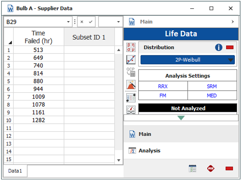
Task: Select the cell containing 740
Action: tap(39, 65)
